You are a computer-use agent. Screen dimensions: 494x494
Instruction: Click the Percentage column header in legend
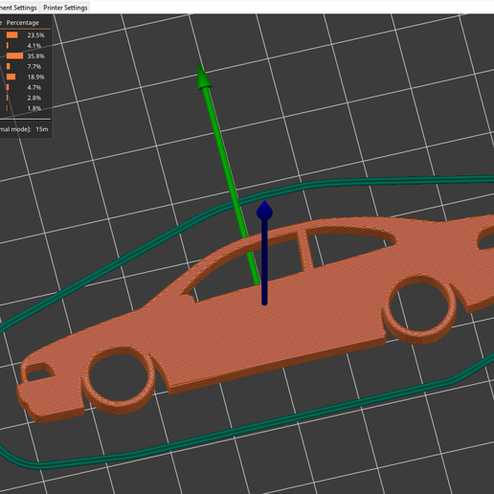pos(23,23)
